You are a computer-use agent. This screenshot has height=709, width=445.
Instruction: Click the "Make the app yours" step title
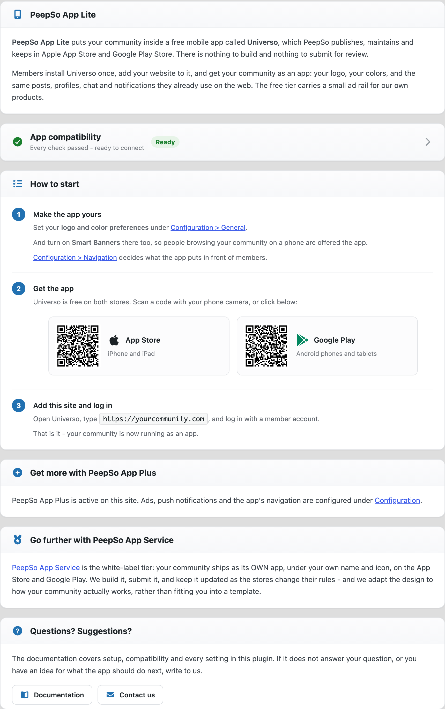(x=67, y=214)
